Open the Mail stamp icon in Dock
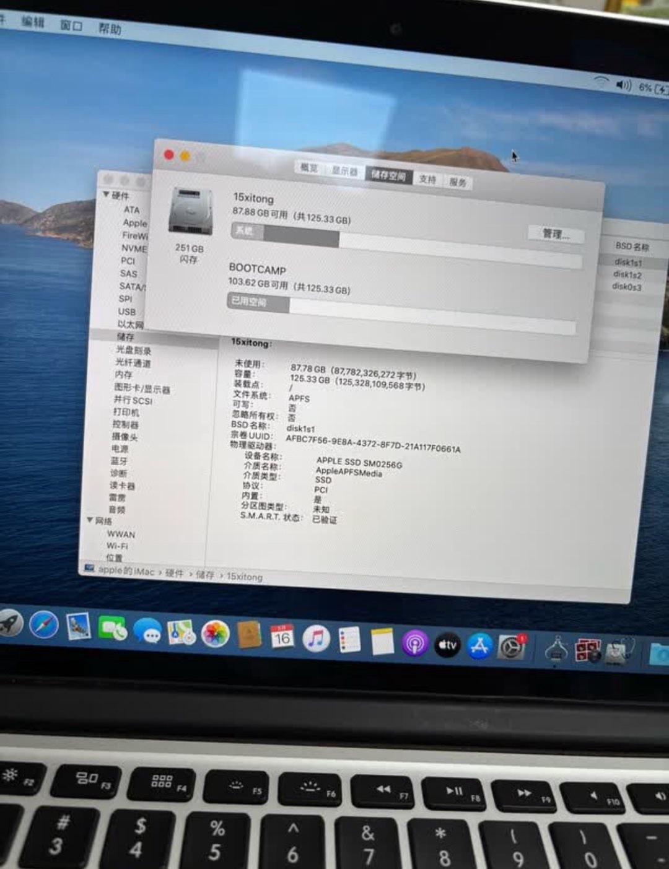Viewport: 669px width, 869px height. coord(79,627)
